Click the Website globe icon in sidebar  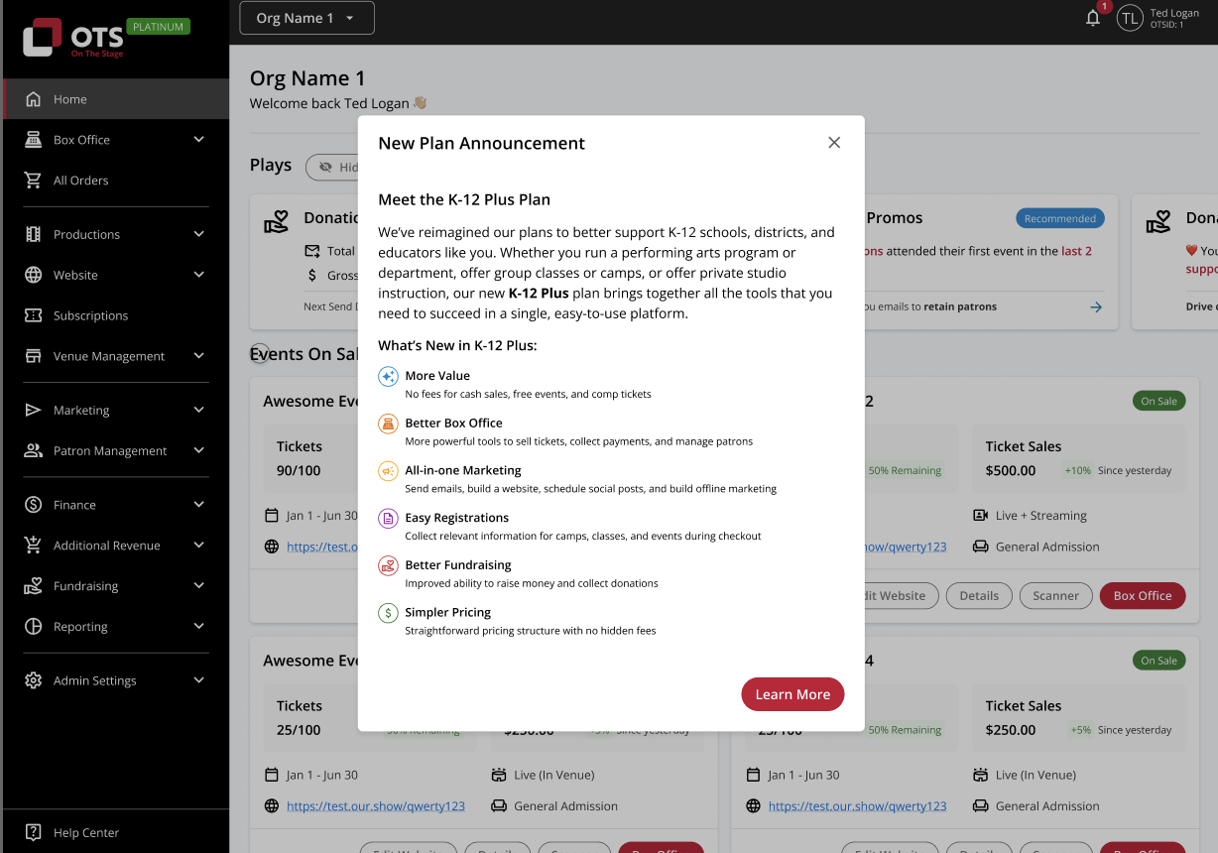coord(34,275)
